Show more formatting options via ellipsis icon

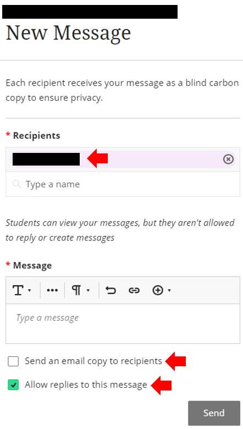point(52,290)
